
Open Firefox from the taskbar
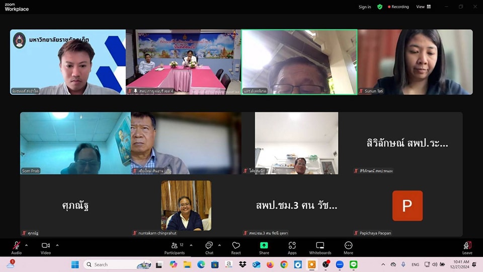point(270,264)
